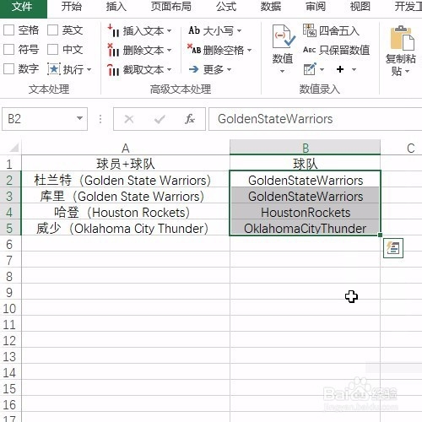Click the fx insert function icon
This screenshot has width=422, height=422.
[x=190, y=119]
